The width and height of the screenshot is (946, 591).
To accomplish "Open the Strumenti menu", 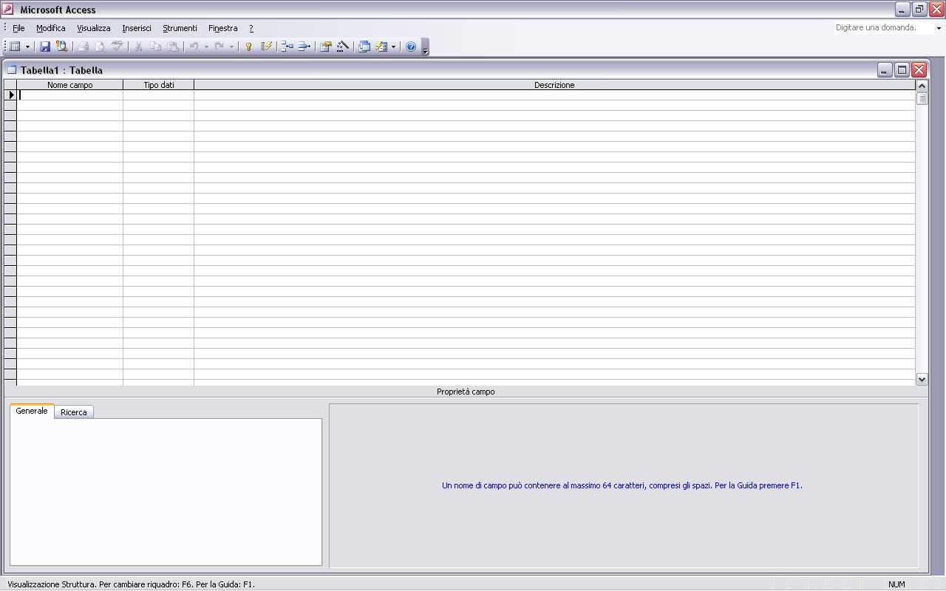I will coord(180,28).
